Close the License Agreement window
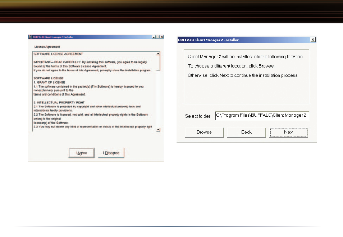343x237 pixels. point(162,37)
